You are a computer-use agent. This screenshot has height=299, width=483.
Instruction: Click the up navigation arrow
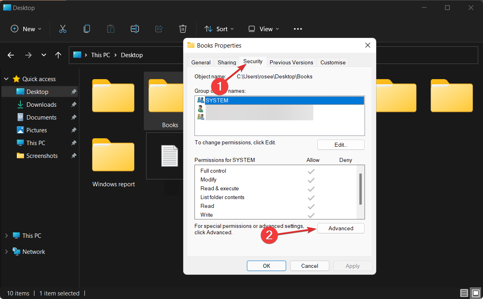click(x=58, y=55)
